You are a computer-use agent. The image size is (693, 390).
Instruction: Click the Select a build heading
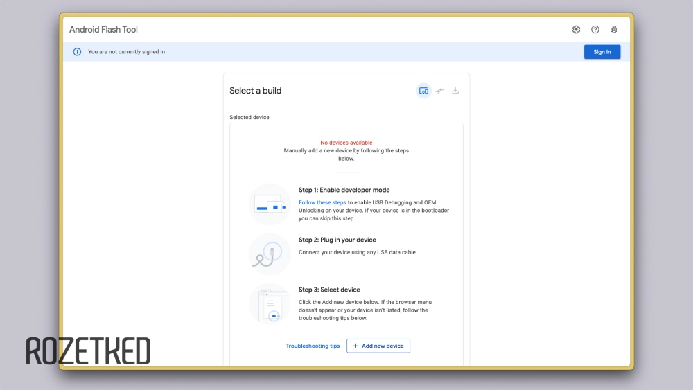coord(256,91)
